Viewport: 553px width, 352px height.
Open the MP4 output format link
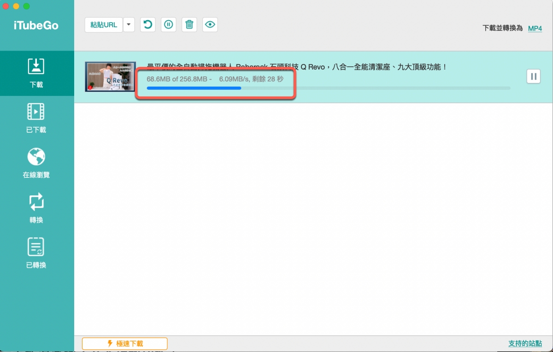535,28
